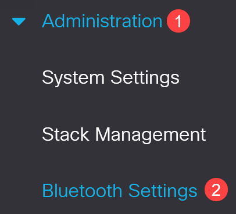Click the blue Administration text label
The image size is (236, 214).
pos(102,21)
